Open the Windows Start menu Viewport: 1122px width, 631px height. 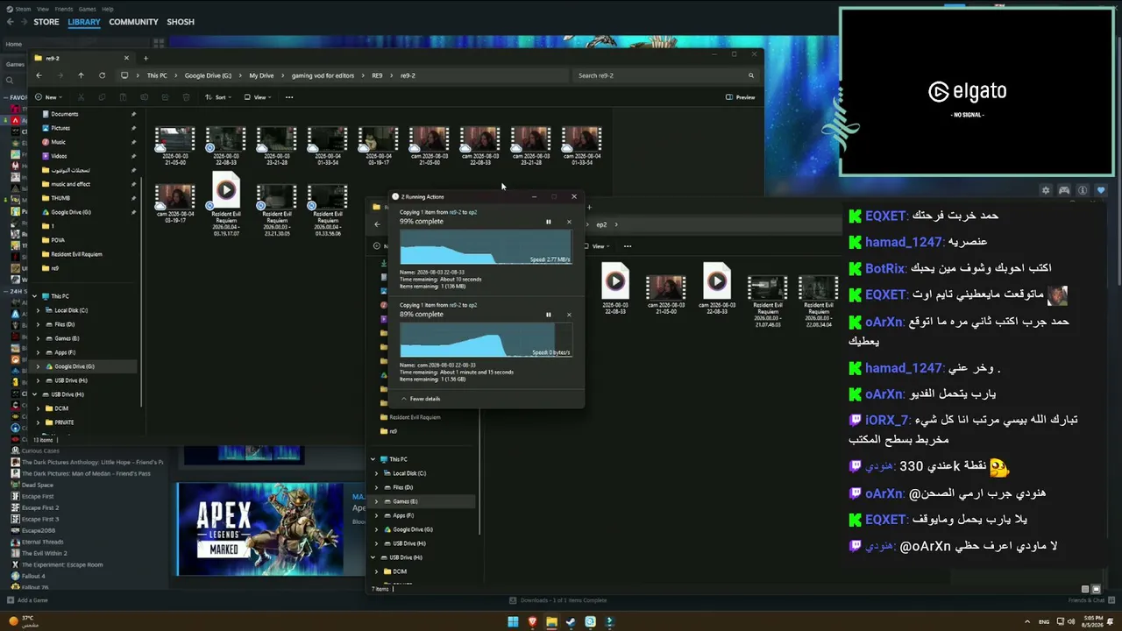click(x=513, y=622)
